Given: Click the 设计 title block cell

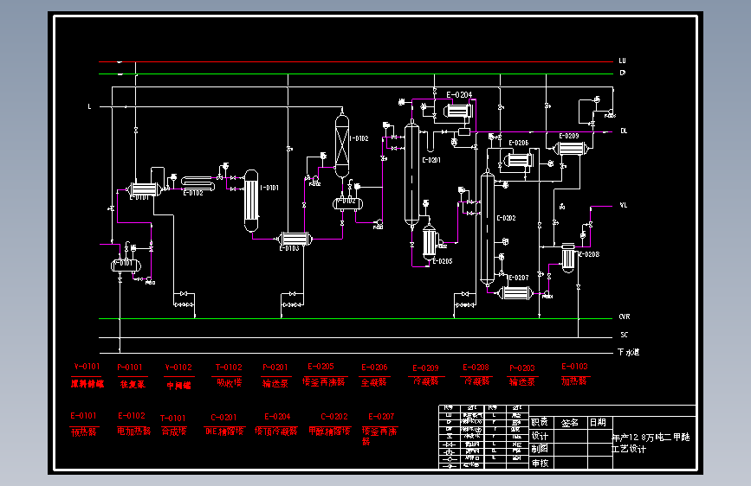Looking at the screenshot, I should [540, 436].
